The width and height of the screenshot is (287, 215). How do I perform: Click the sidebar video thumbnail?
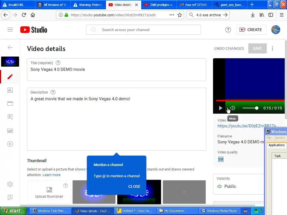[x=10, y=62]
